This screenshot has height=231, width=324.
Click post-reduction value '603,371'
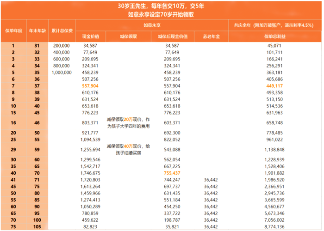tap(172, 123)
